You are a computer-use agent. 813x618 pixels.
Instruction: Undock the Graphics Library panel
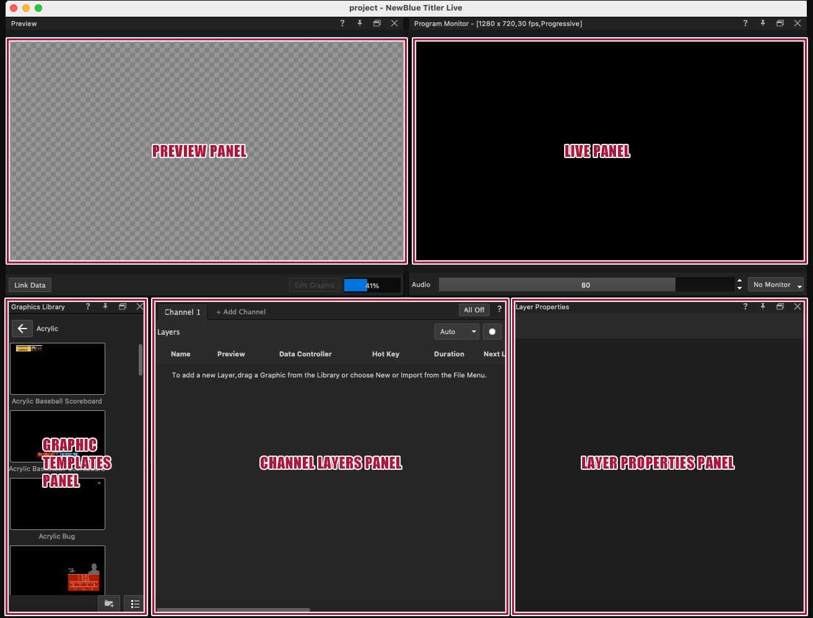[x=123, y=307]
